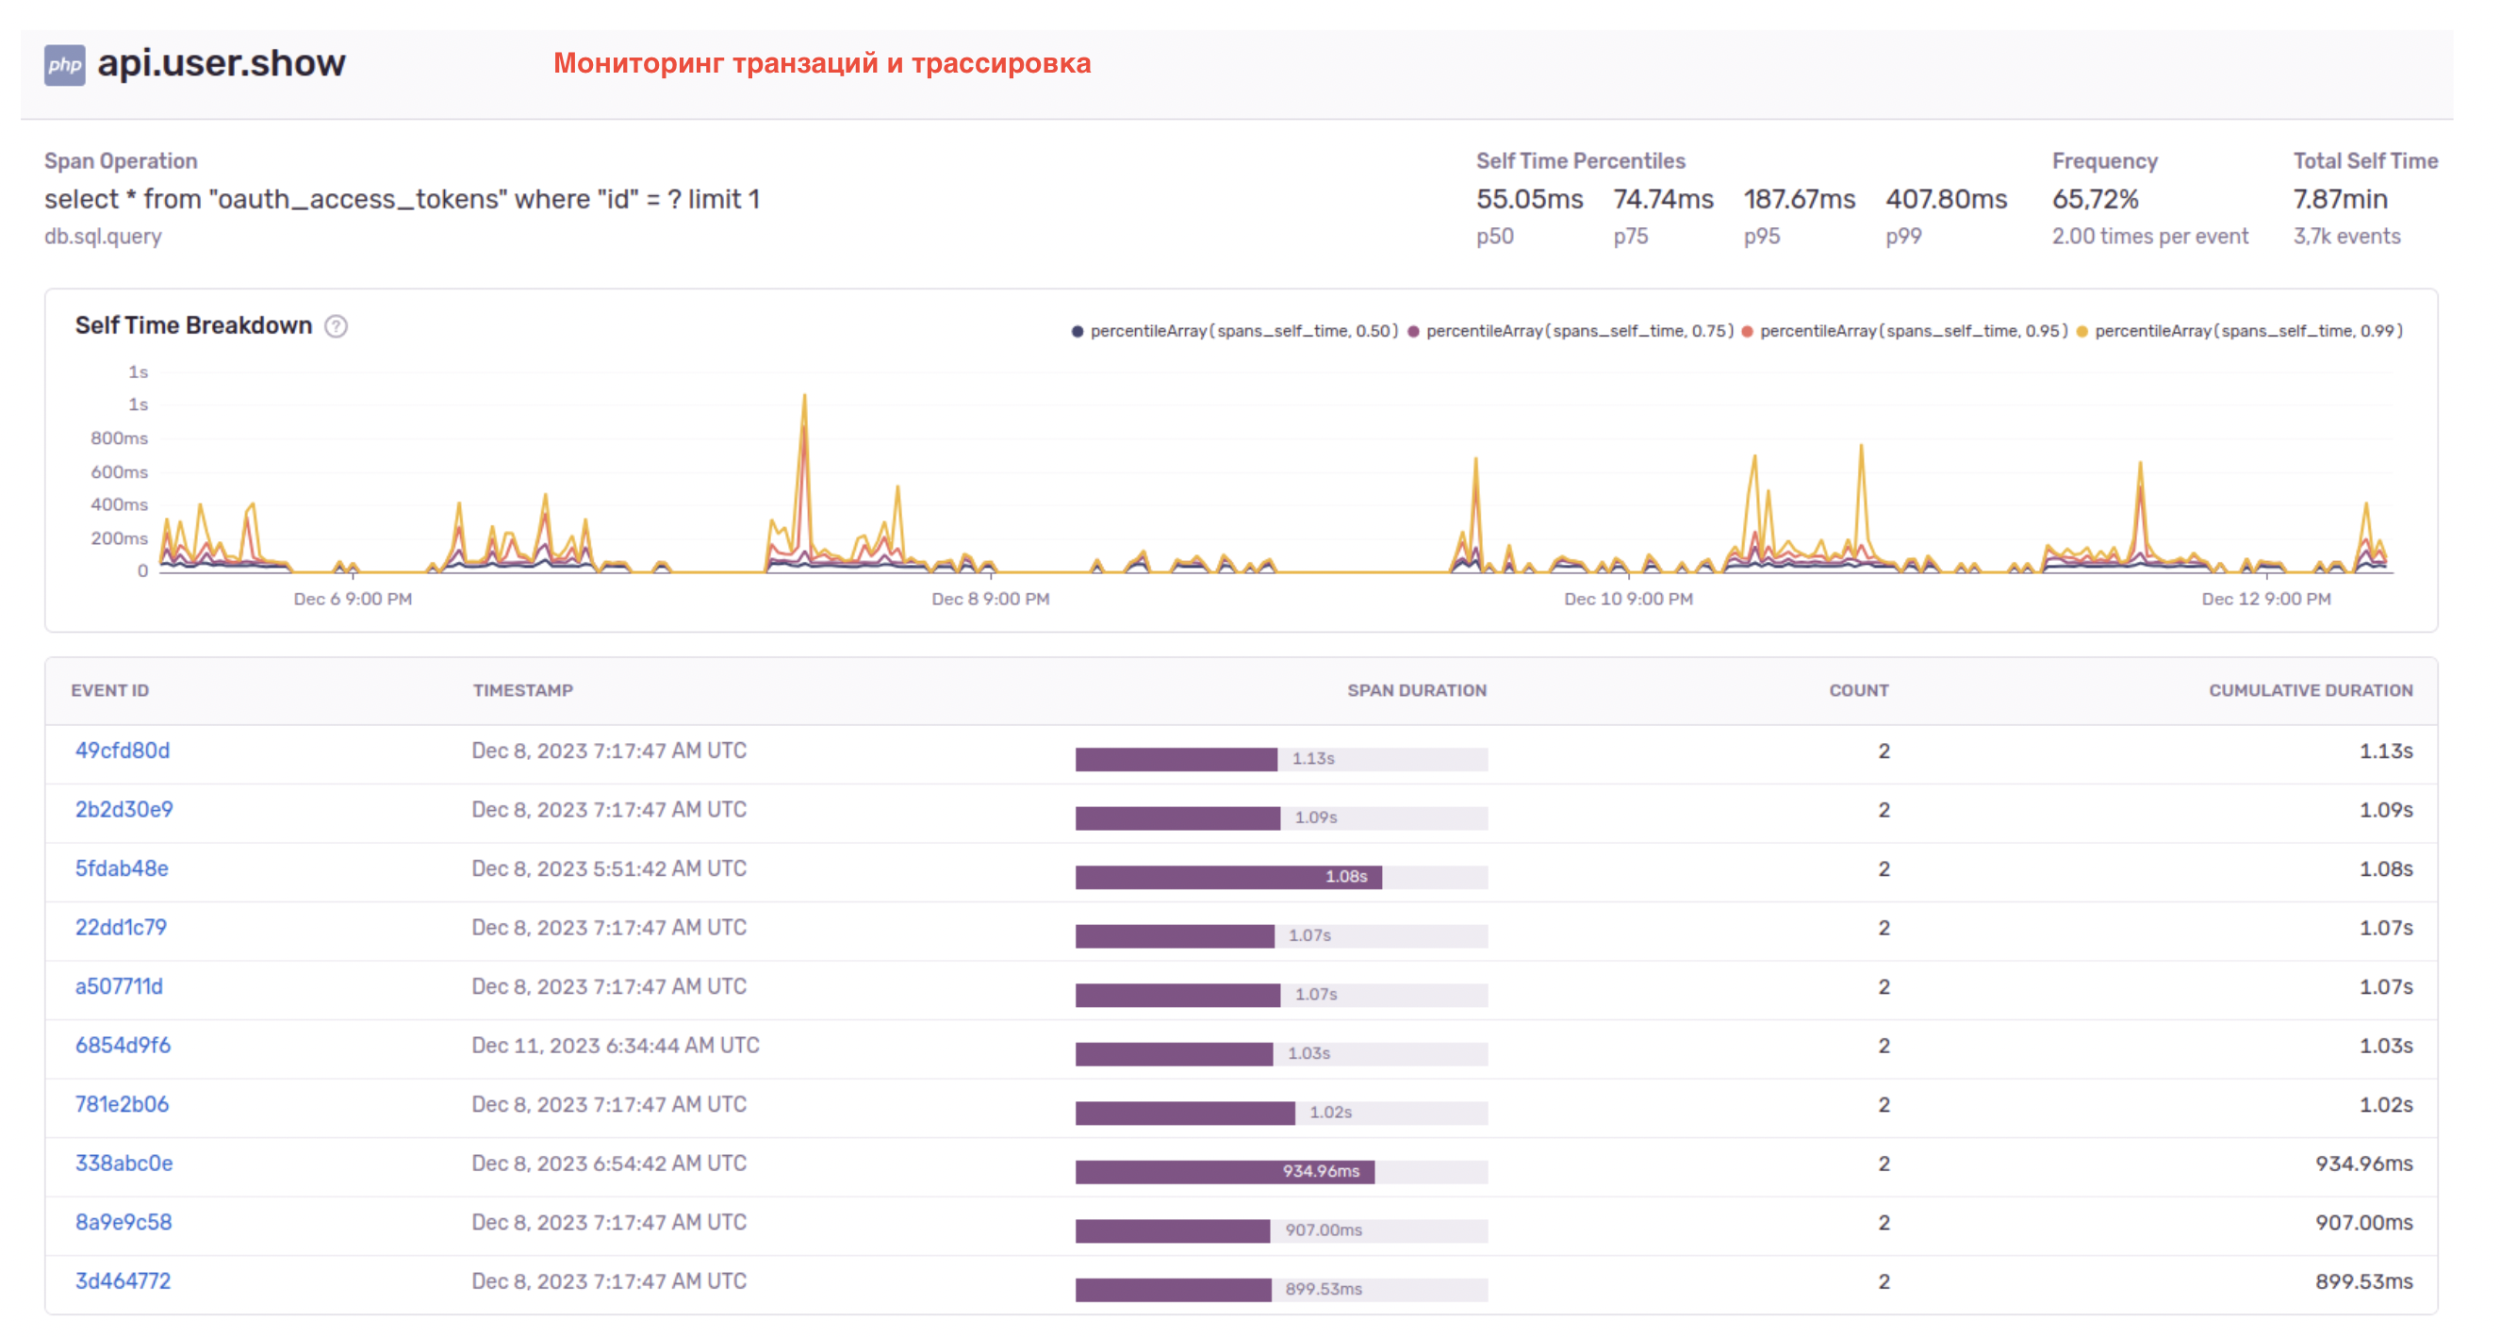
Task: Toggle the 0.99 percentile legend series
Action: [x=2246, y=331]
